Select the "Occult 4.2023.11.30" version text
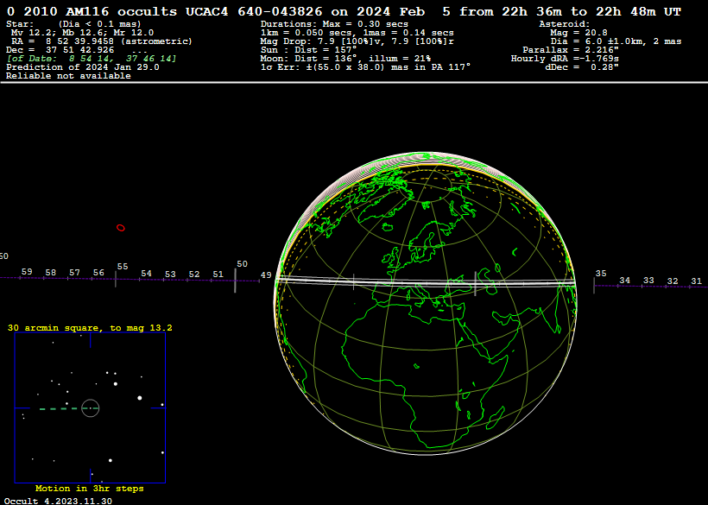 coord(58,501)
